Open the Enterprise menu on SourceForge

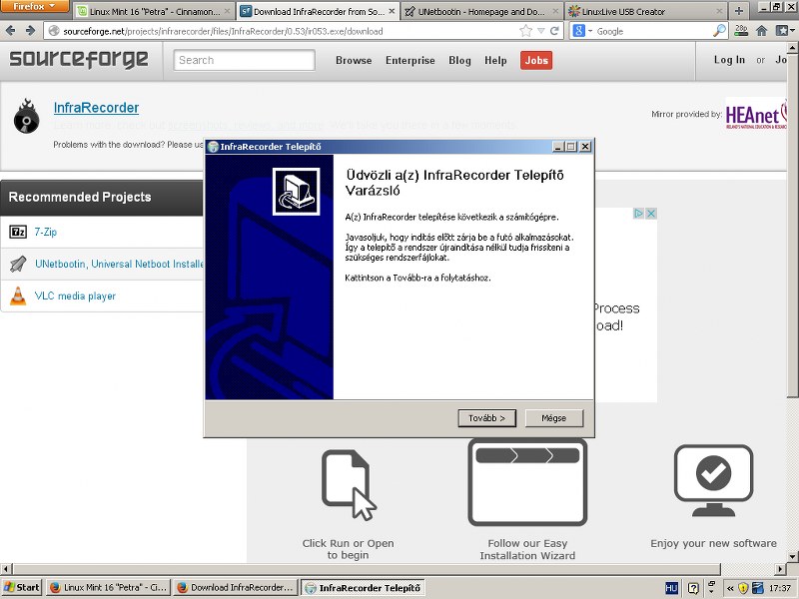(410, 60)
